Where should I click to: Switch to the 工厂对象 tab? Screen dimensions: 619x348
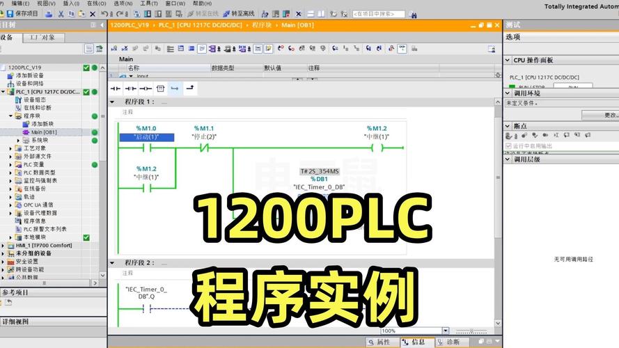pyautogui.click(x=42, y=38)
